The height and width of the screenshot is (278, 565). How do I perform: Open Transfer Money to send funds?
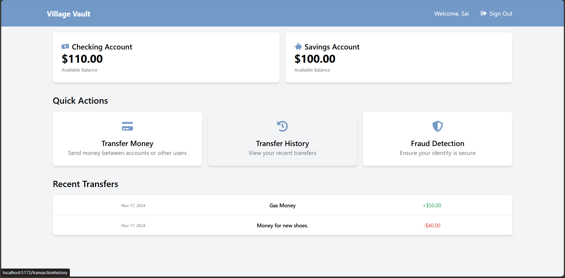click(x=127, y=139)
